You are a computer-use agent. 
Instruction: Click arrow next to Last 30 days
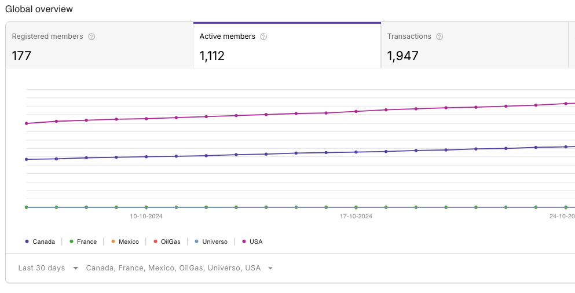(76, 269)
